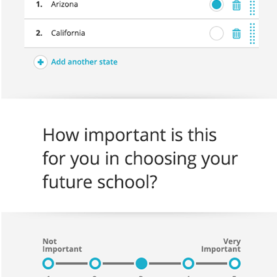The width and height of the screenshot is (277, 277).
Task: Click the Very Important label
Action: tap(221, 245)
